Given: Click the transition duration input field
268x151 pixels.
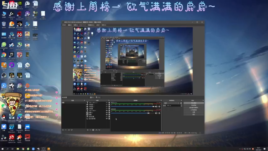Looking at the screenshot, I should pos(173,105).
